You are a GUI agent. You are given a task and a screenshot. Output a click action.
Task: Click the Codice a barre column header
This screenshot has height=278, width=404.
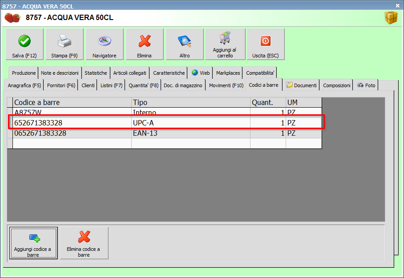[72, 103]
